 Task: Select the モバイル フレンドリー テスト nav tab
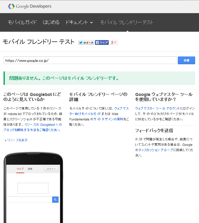pos(127,22)
